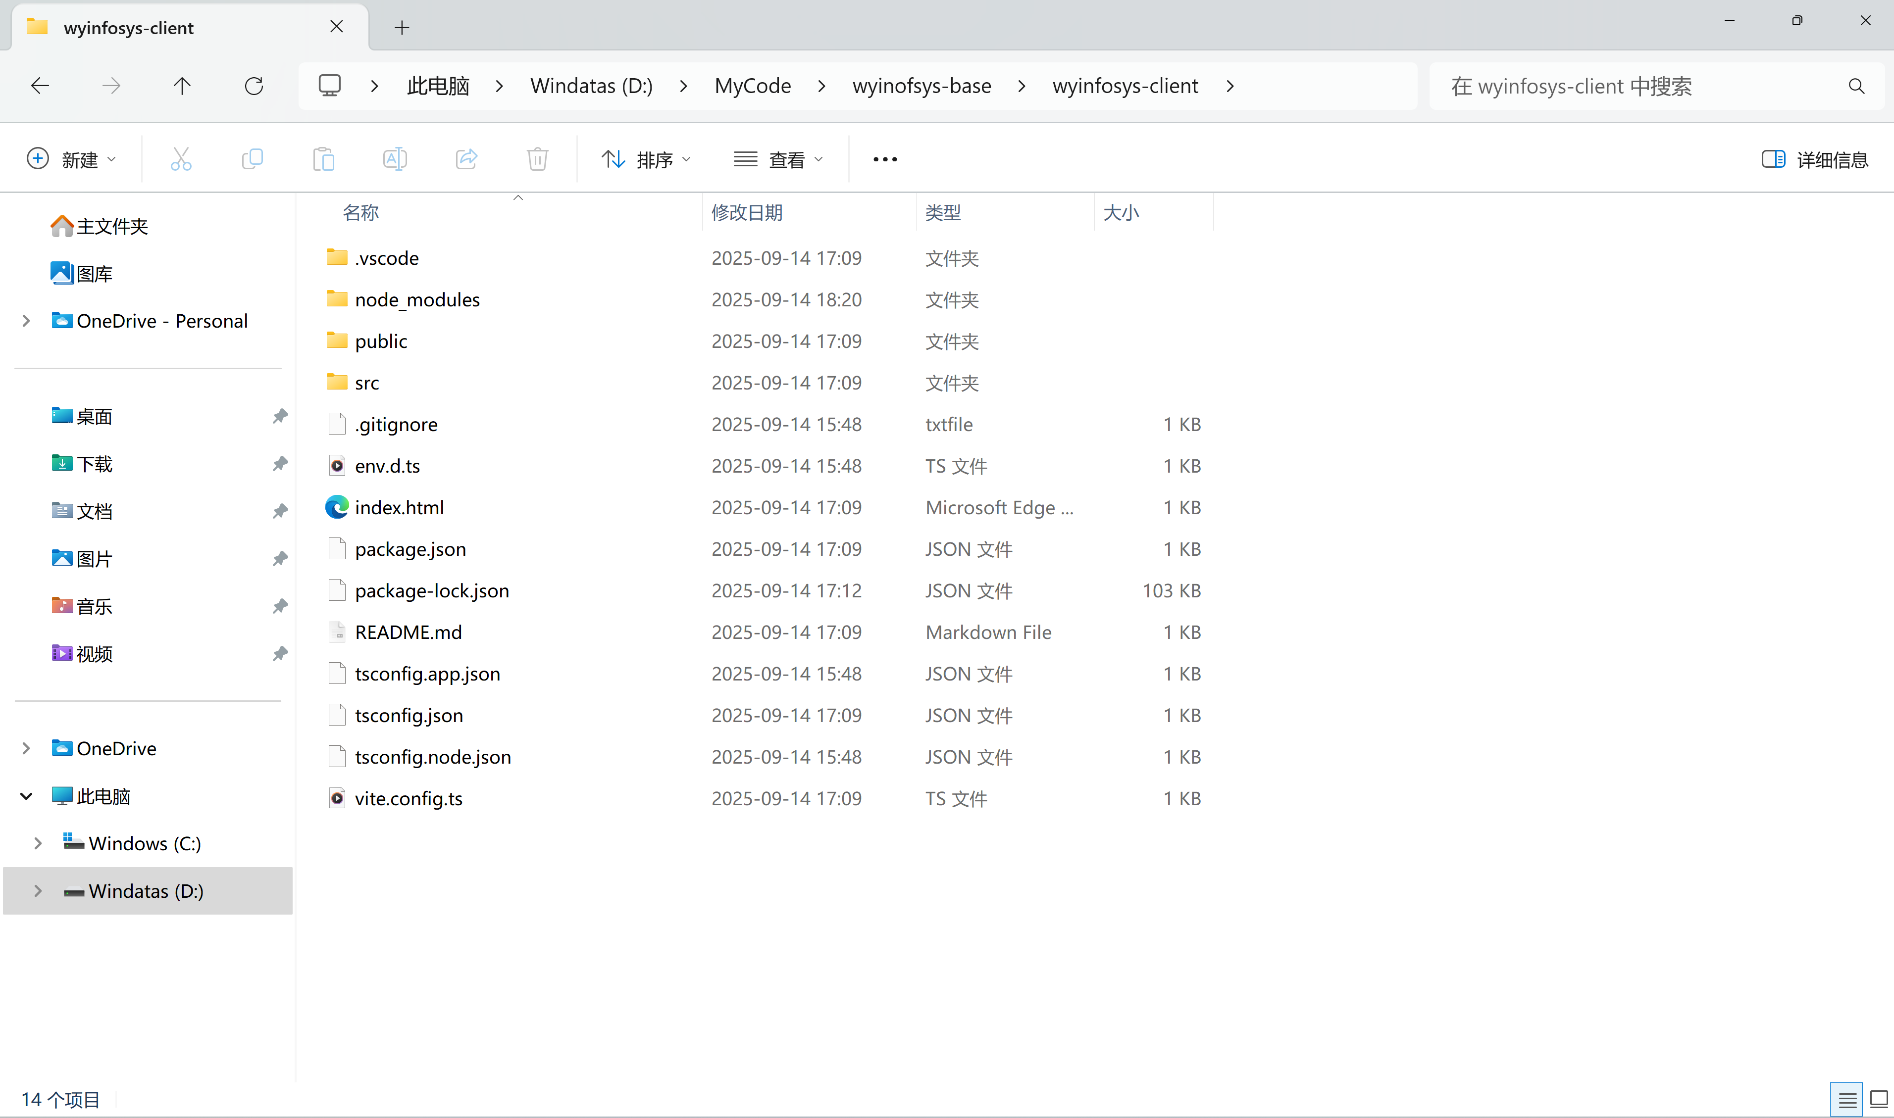Click the search box for wyinfosys-client

tap(1643, 86)
